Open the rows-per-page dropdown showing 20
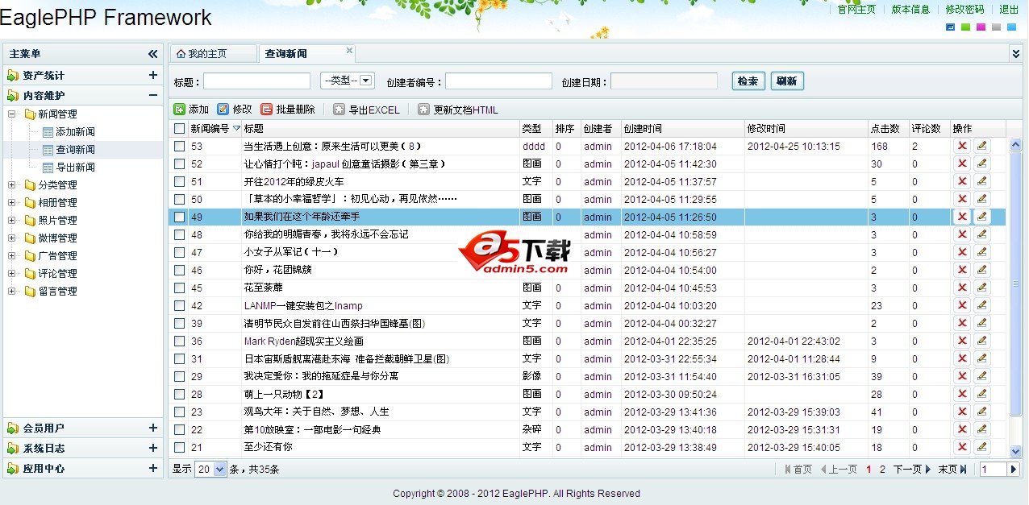The image size is (1029, 505). coord(211,469)
